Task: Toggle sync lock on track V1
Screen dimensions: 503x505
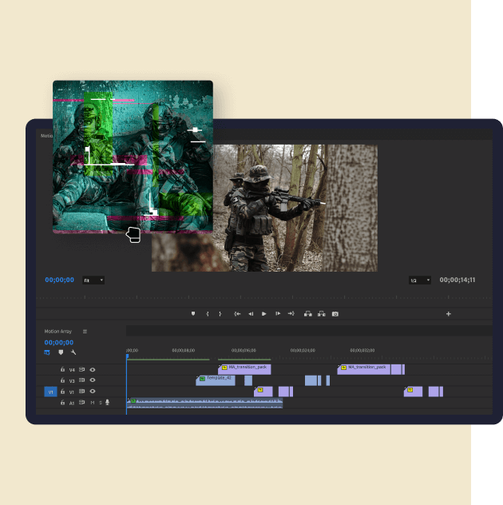Action: coord(82,392)
